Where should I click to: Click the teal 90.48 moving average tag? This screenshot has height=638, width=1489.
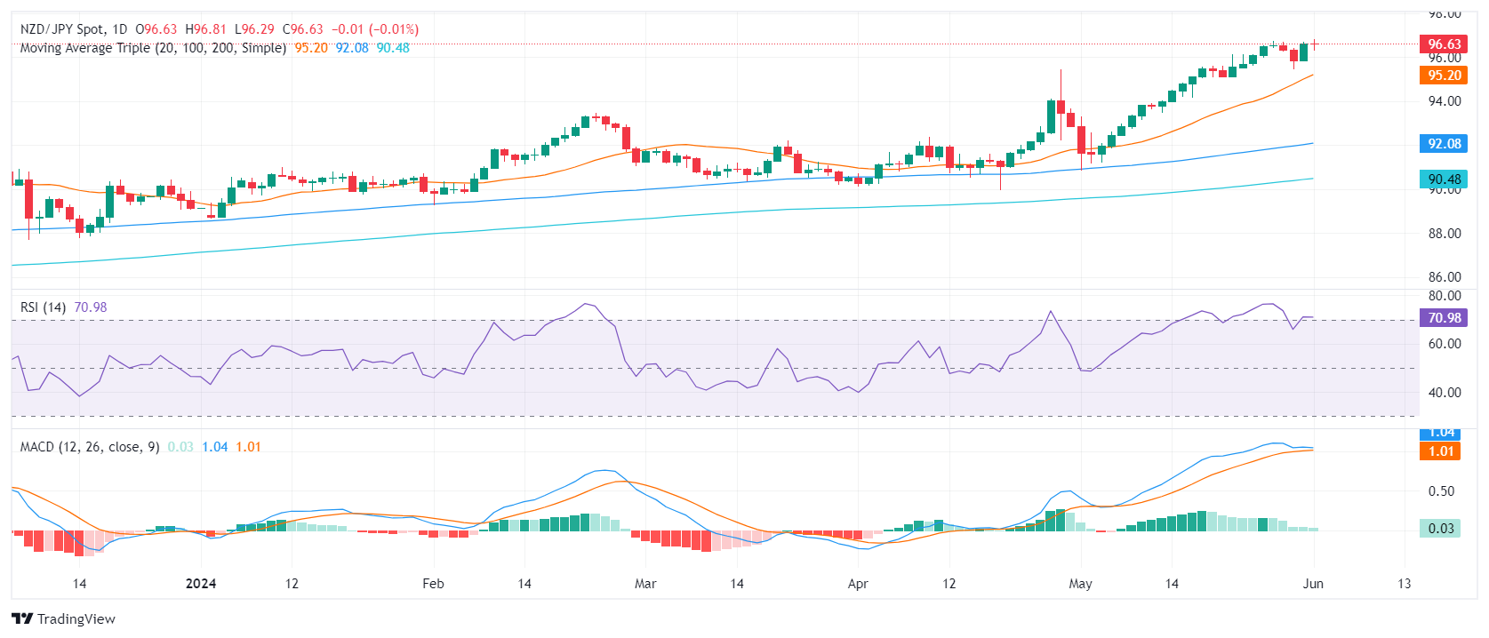coord(1444,179)
